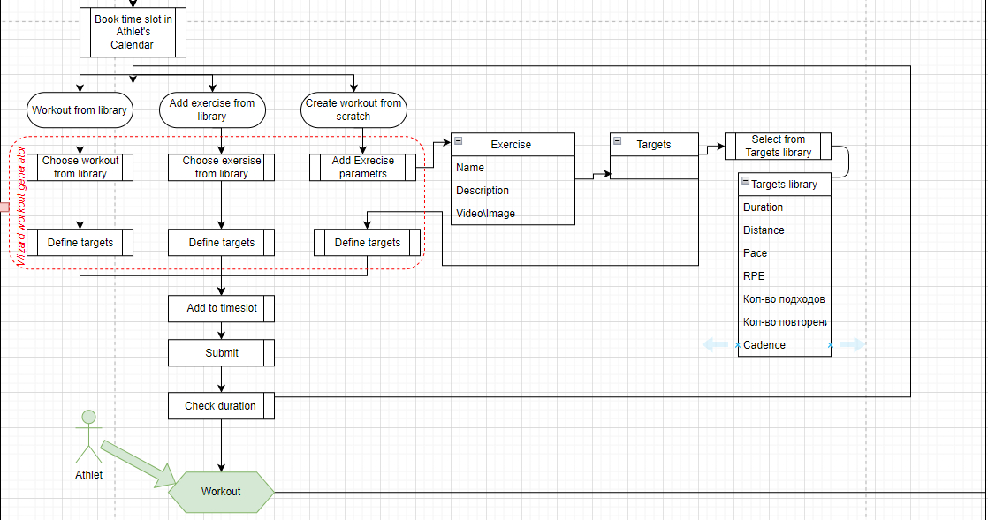Select the Submit process box
Viewport: 988px width, 520px height.
[221, 352]
